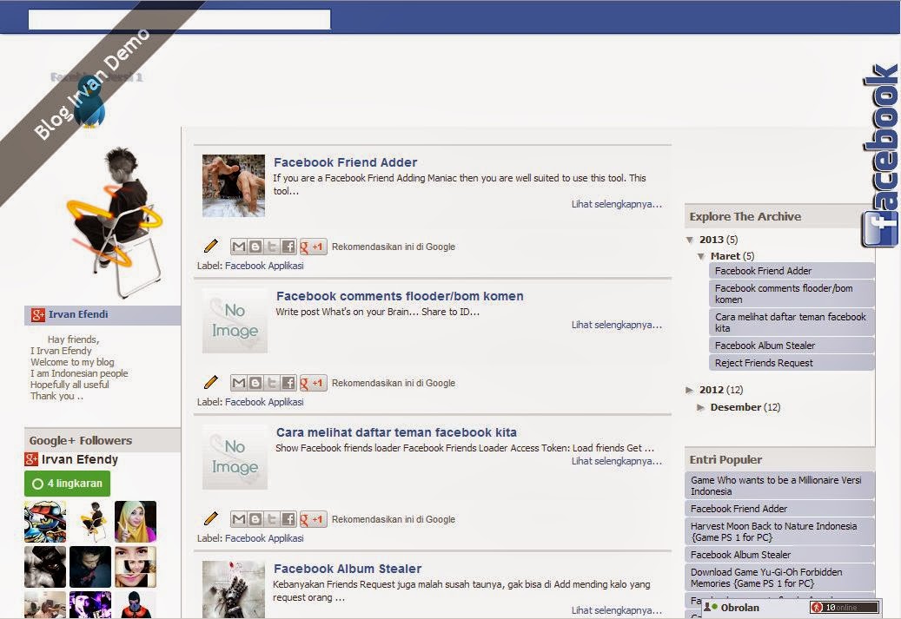
Task: Share Facebook Friend Adder to Twitter
Action: coord(272,247)
